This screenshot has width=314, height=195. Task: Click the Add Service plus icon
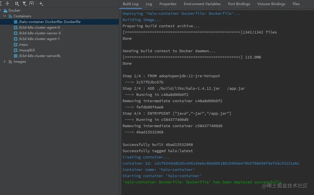[x=41, y=4]
